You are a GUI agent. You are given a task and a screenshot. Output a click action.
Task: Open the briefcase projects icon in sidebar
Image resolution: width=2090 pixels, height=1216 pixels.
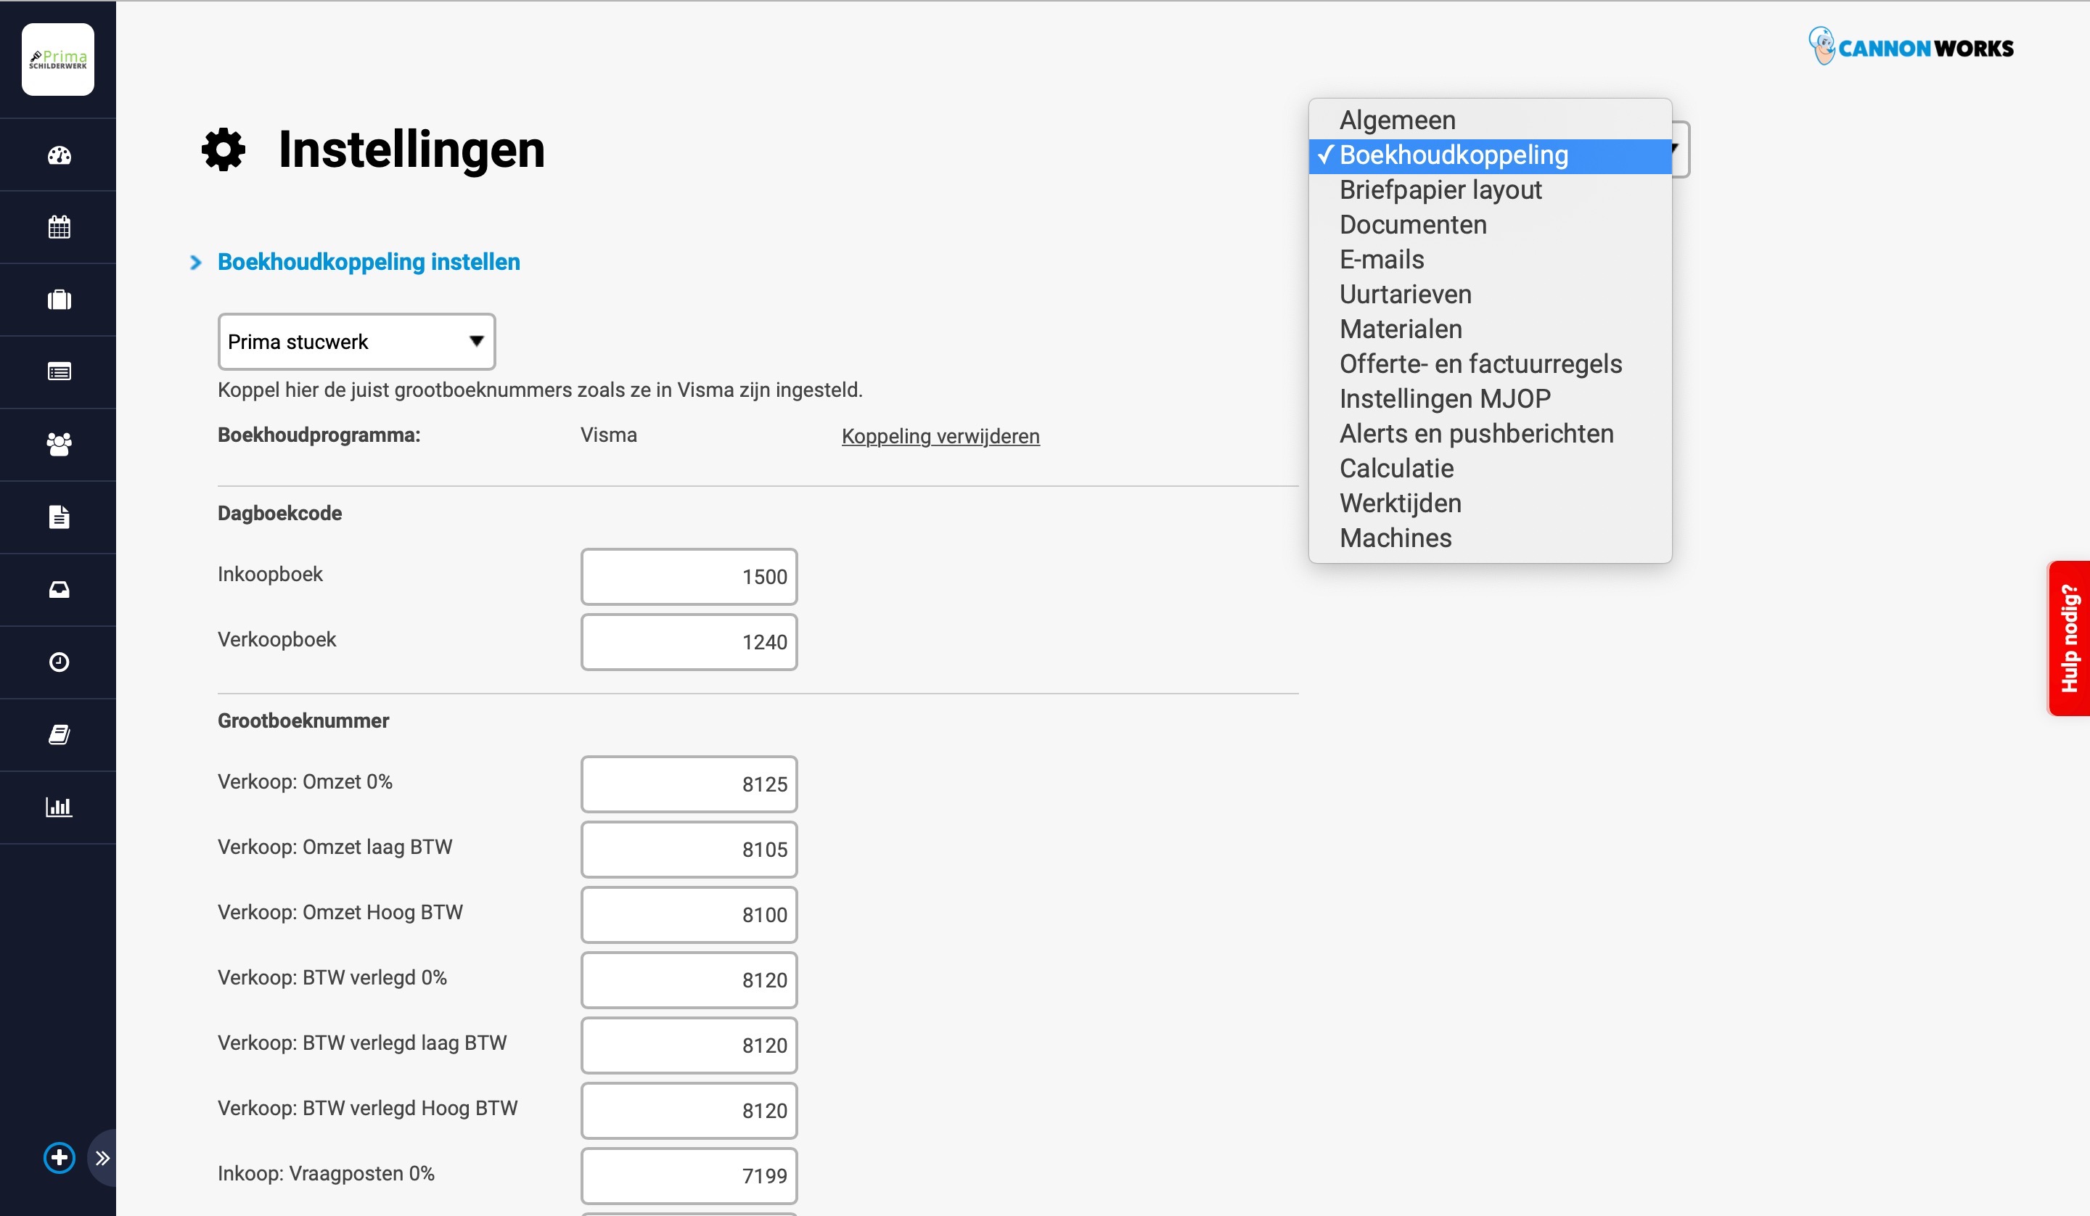[x=59, y=300]
